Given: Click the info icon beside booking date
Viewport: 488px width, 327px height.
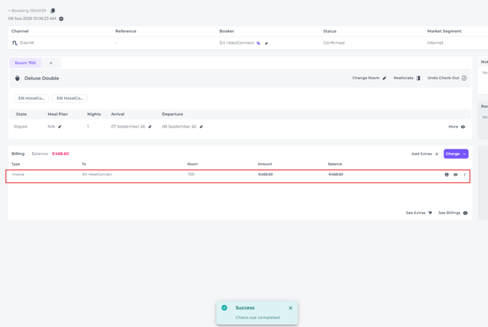Looking at the screenshot, I should pos(61,19).
